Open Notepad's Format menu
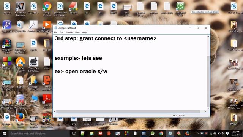This screenshot has height=137, width=243. coord(69,32)
